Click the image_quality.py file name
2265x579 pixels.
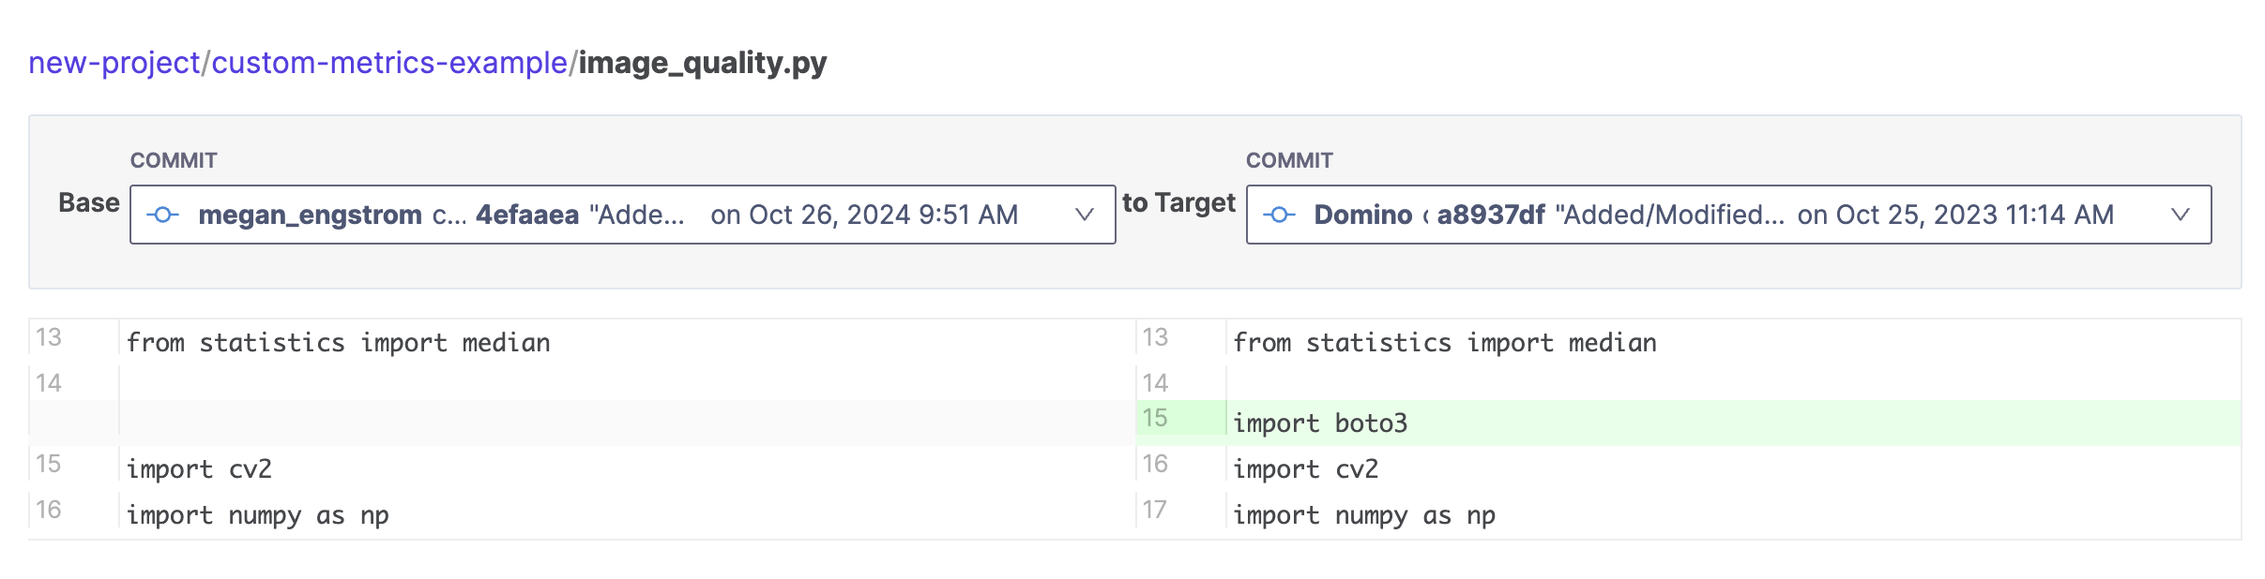(x=703, y=63)
